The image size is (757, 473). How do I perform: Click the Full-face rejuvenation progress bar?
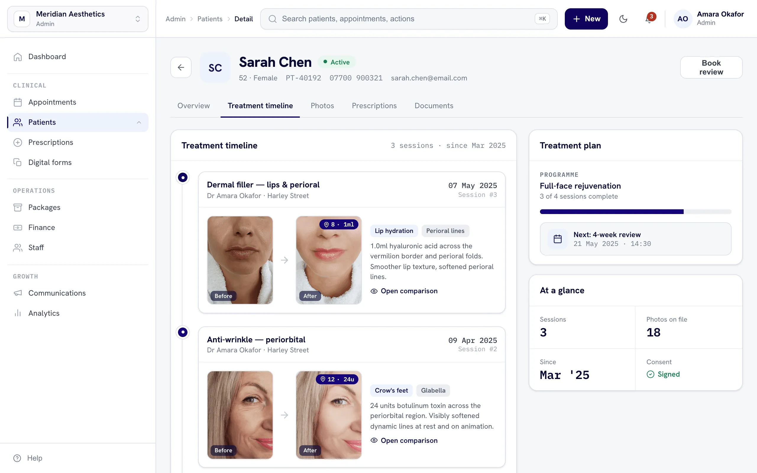pos(635,212)
